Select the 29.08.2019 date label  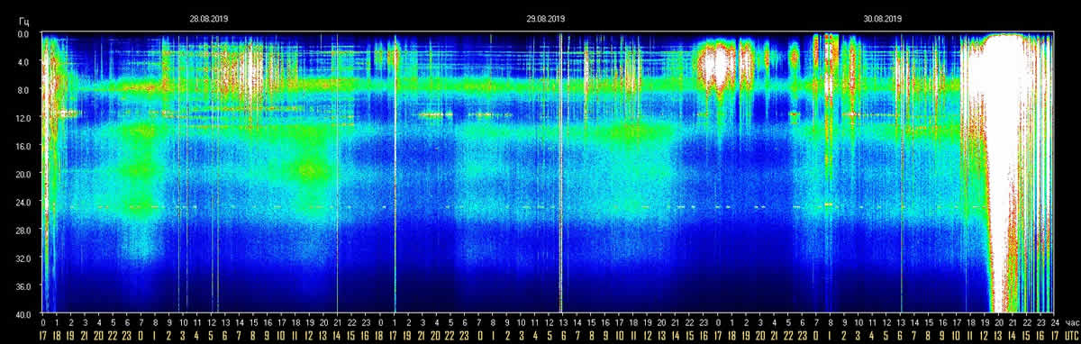(x=545, y=18)
